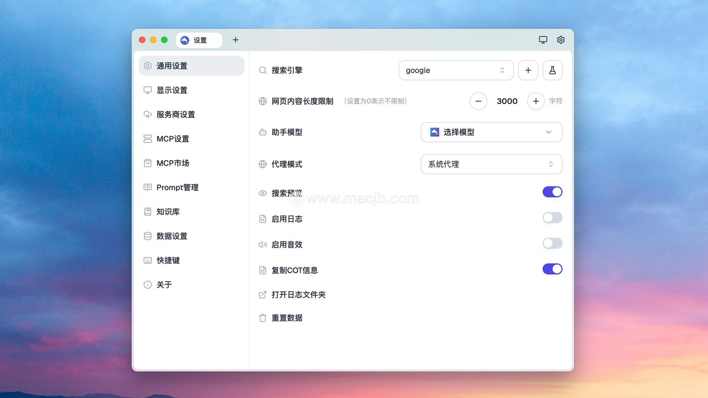This screenshot has height=398, width=708.
Task: Click the gear icon in title bar
Action: point(560,40)
